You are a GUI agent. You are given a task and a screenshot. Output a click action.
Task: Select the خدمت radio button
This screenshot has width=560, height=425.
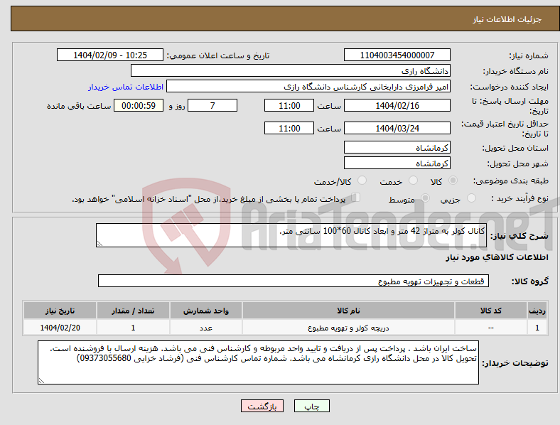click(413, 181)
